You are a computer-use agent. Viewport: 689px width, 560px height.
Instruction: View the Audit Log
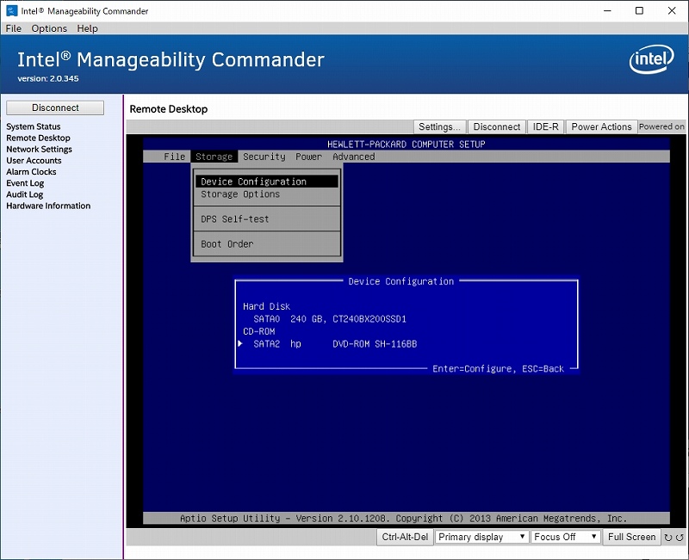[25, 195]
